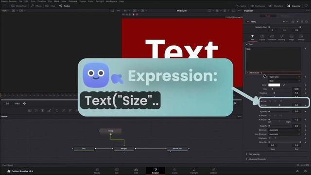Pick a color with the eyedropper
The height and width of the screenshot is (175, 311).
(x=284, y=85)
